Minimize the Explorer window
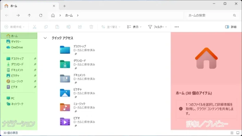242x136 pixels. [214, 4]
